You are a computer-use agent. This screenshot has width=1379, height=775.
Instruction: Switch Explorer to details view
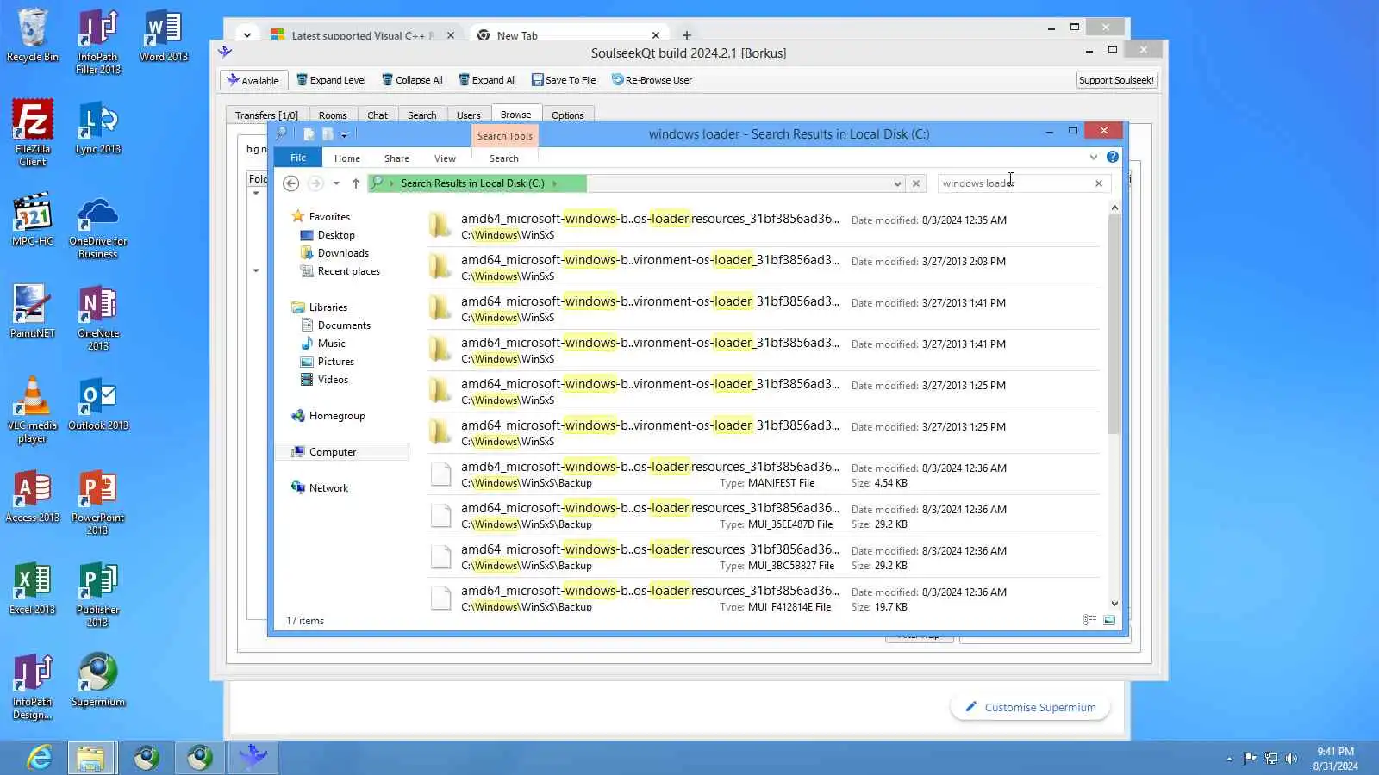tap(1089, 620)
